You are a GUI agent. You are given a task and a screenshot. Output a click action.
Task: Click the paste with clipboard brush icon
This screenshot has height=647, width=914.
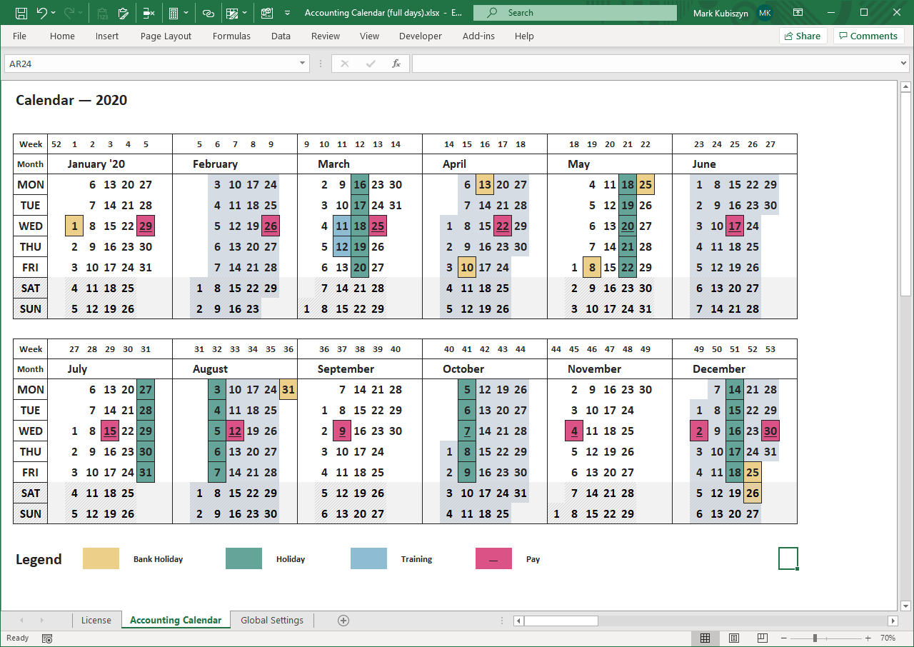(x=124, y=13)
